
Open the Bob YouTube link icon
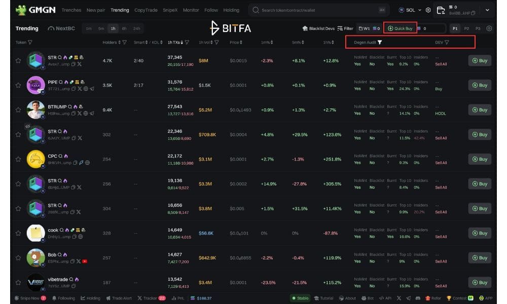click(85, 261)
